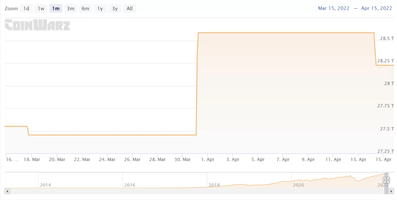Select the 1w zoom button
This screenshot has height=200, width=397.
coord(41,9)
